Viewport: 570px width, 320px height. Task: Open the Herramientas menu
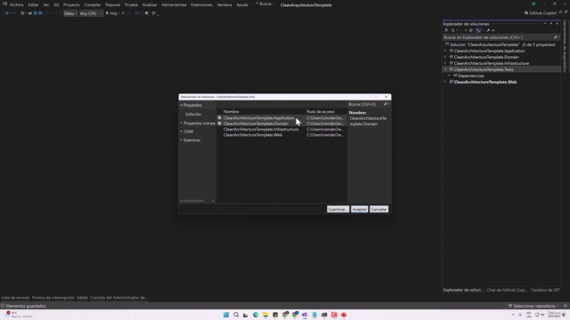click(x=174, y=5)
